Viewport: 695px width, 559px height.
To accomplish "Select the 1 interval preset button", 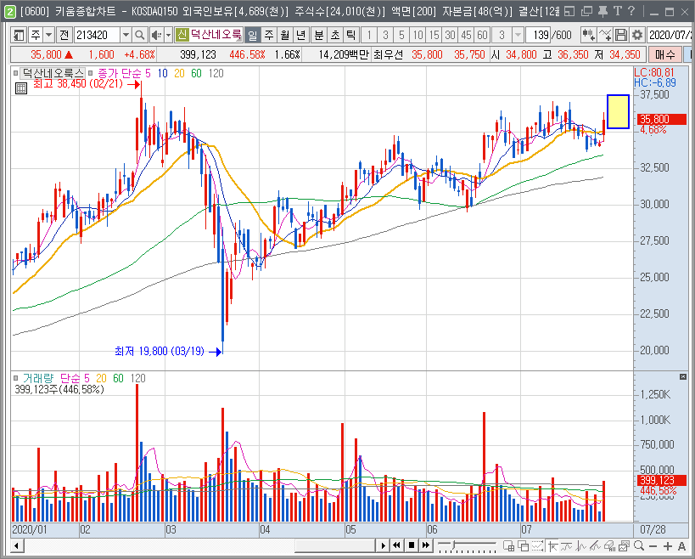I will pyautogui.click(x=369, y=35).
